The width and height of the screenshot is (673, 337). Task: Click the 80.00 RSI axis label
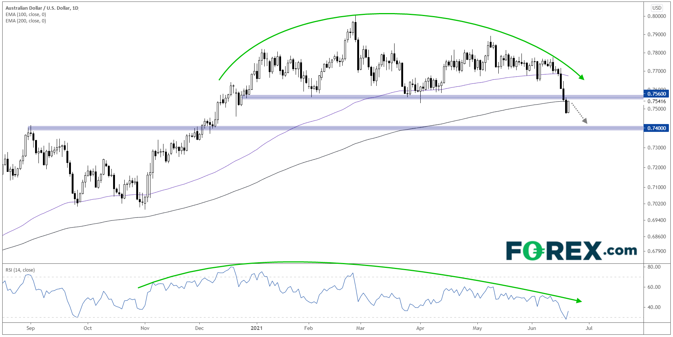654,267
